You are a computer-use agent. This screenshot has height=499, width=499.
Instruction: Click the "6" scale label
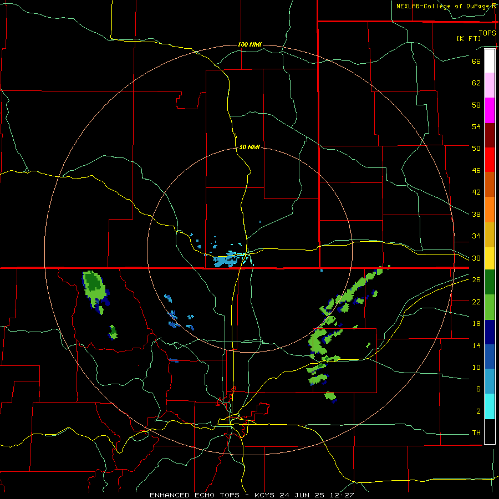click(x=478, y=389)
